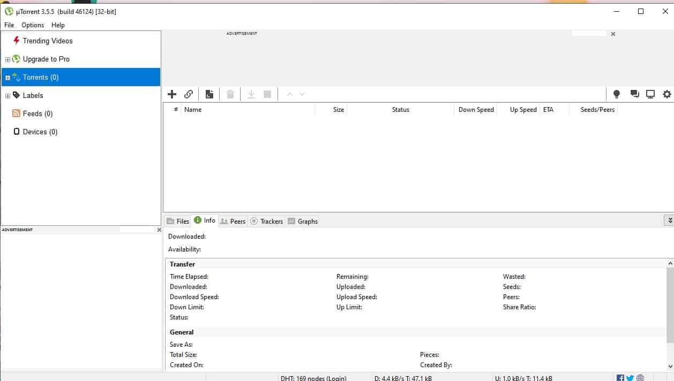Switch to the Info tab

205,220
